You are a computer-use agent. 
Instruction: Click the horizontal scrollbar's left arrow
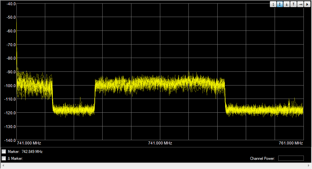[2, 166]
